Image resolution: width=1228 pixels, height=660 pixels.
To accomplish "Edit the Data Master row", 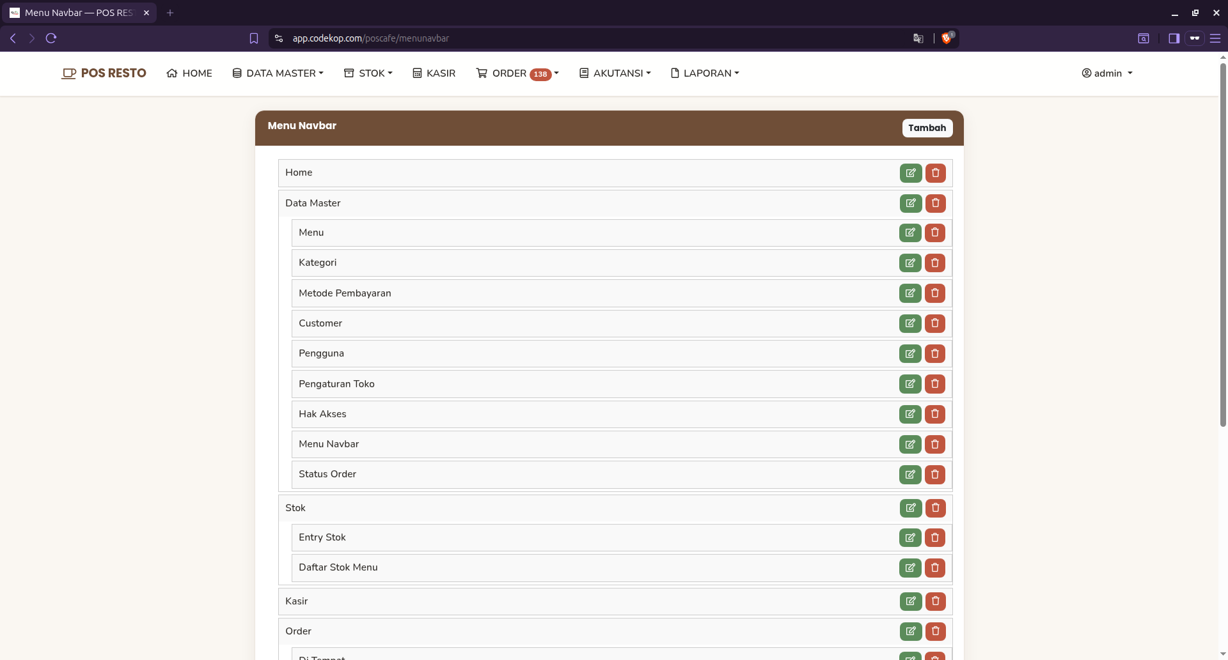I will pyautogui.click(x=911, y=203).
